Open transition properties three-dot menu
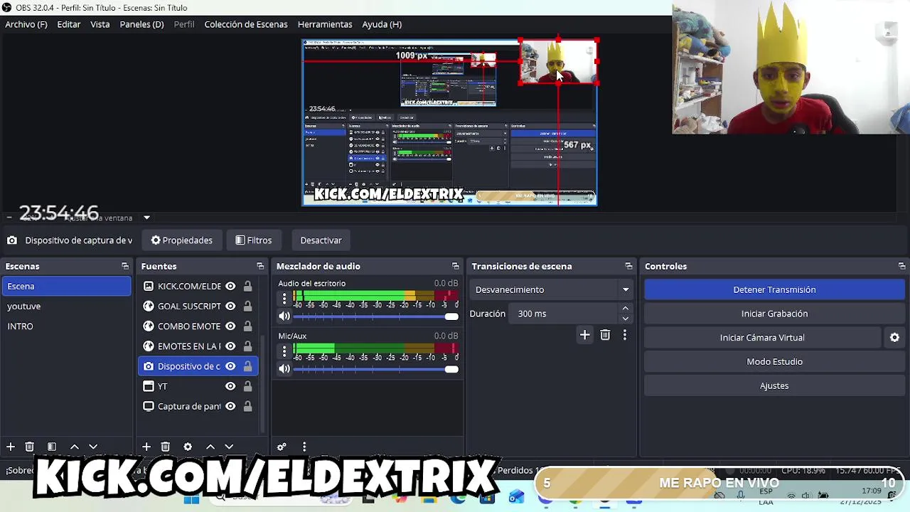This screenshot has height=512, width=910. pyautogui.click(x=625, y=335)
